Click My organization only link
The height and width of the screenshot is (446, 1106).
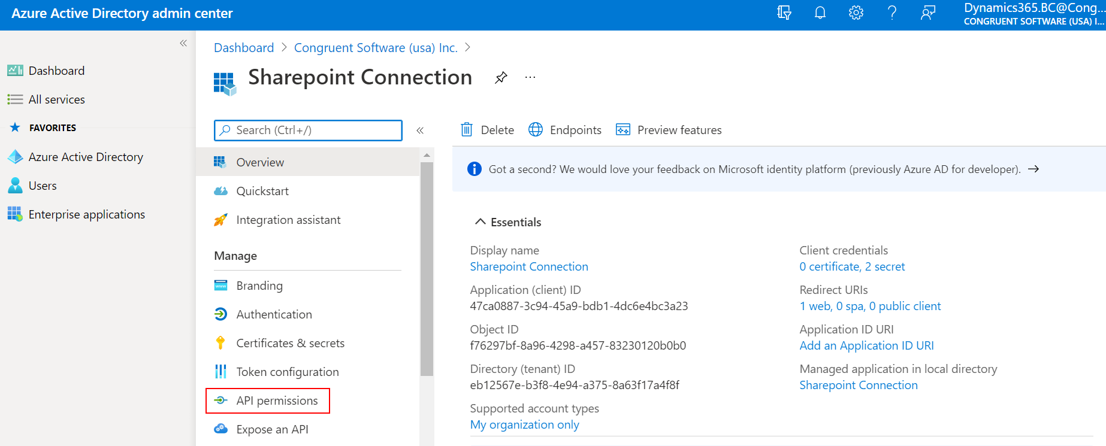[x=524, y=425]
